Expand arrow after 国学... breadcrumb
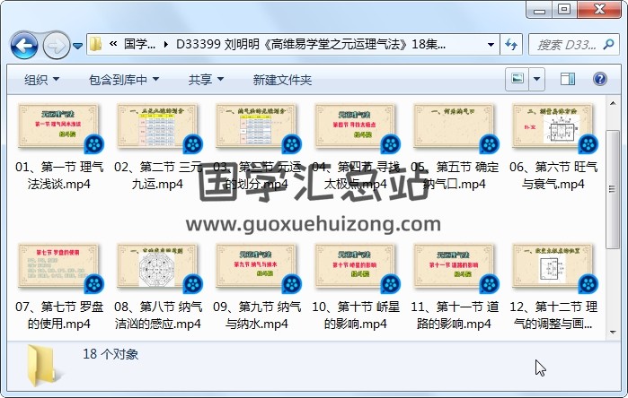628x398 pixels. point(165,44)
